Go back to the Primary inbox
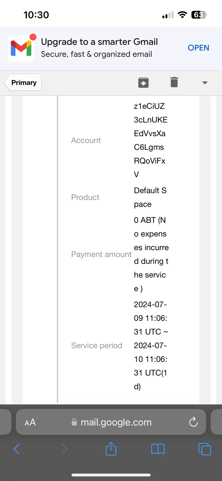 (23, 82)
